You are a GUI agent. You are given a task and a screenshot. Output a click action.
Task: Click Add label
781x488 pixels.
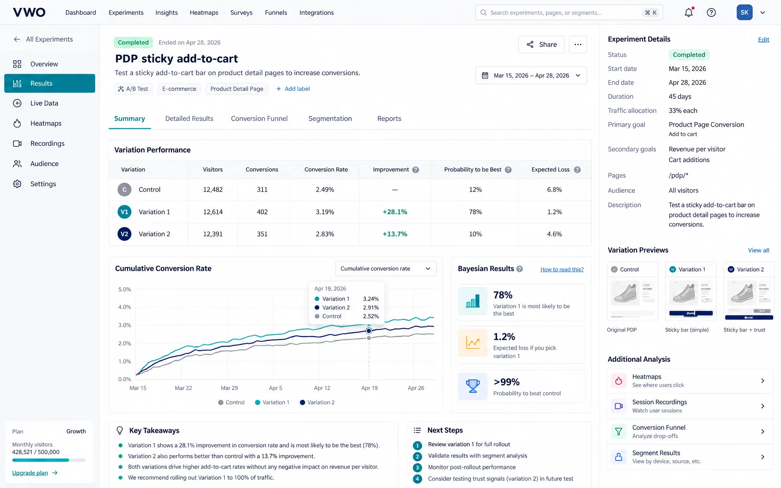pos(293,89)
